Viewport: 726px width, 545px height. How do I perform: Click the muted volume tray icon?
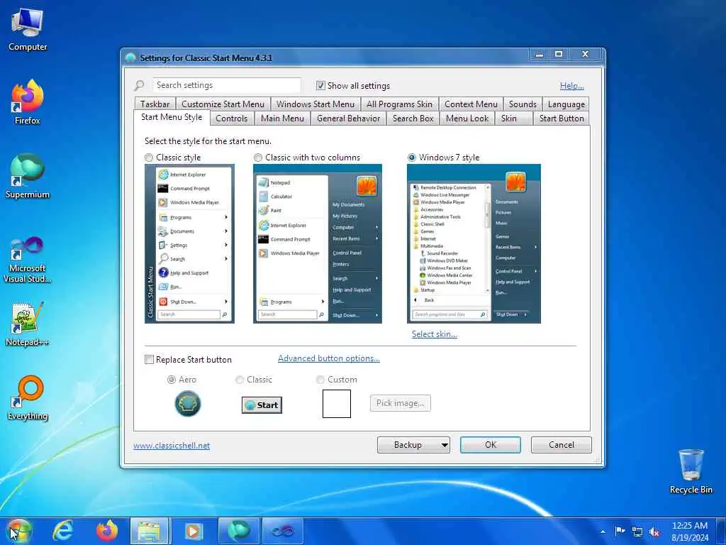(x=654, y=532)
